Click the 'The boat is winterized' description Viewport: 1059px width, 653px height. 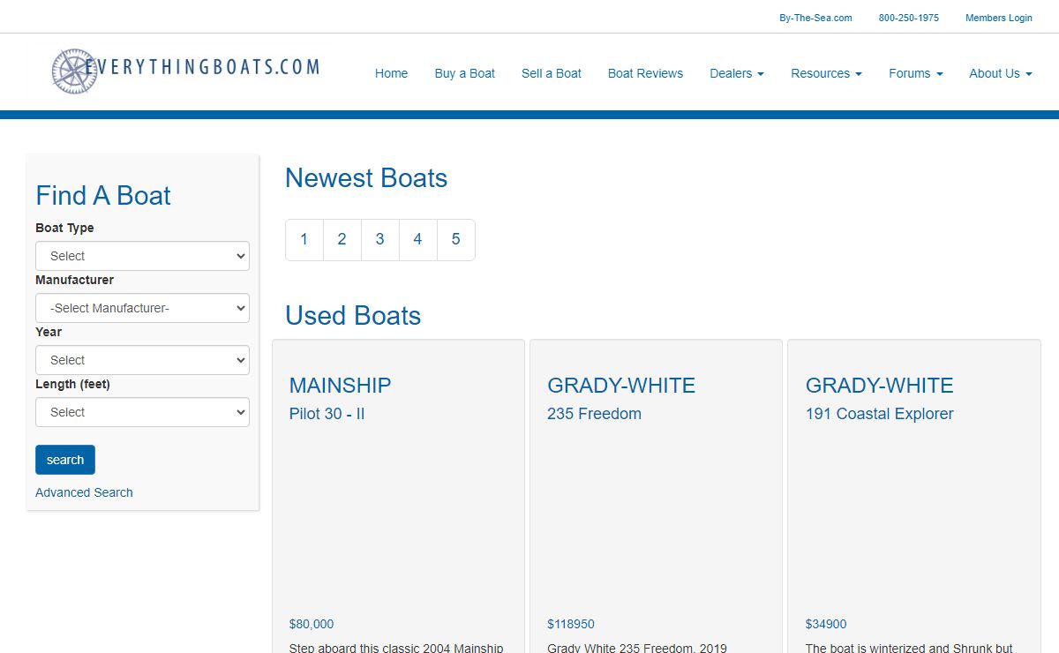(x=909, y=648)
